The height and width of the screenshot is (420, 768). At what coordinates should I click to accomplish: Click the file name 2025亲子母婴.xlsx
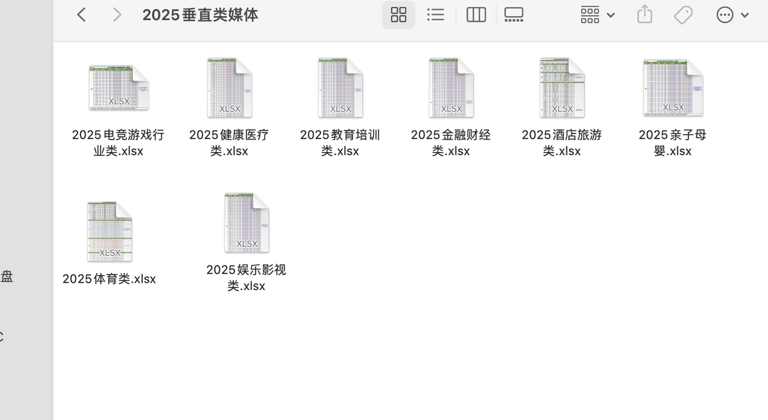(x=673, y=143)
